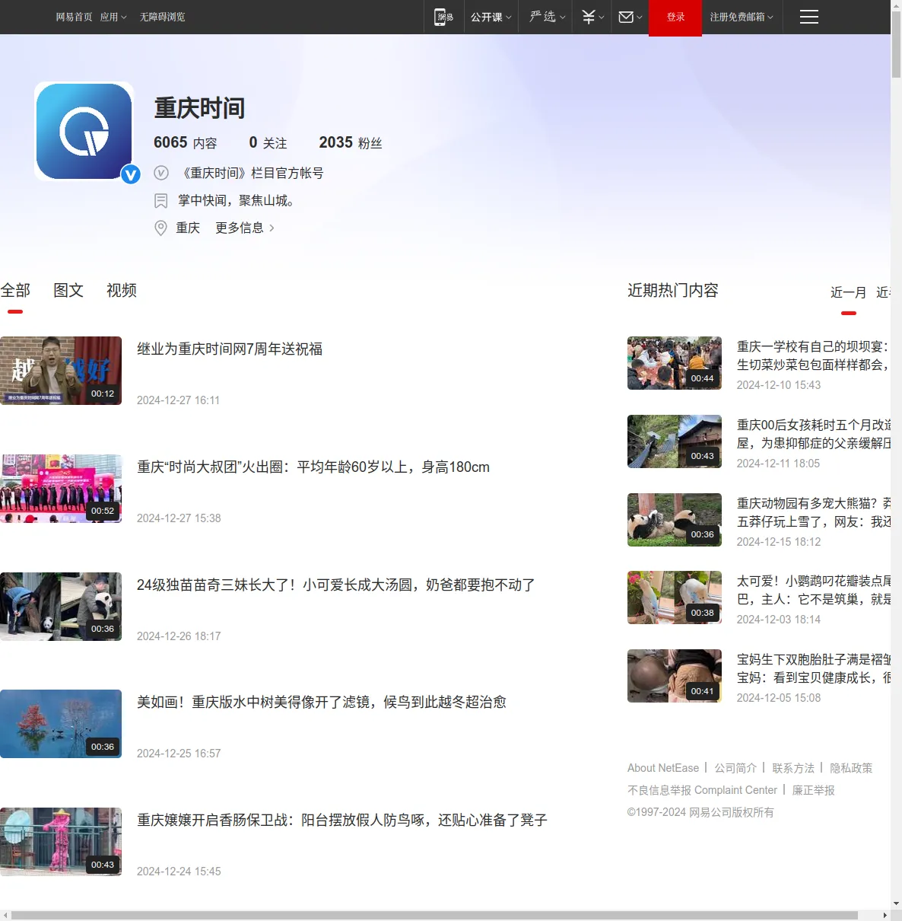902x921 pixels.
Task: Open article about 重庆"时尚大叔团"火出圈
Action: click(x=313, y=467)
